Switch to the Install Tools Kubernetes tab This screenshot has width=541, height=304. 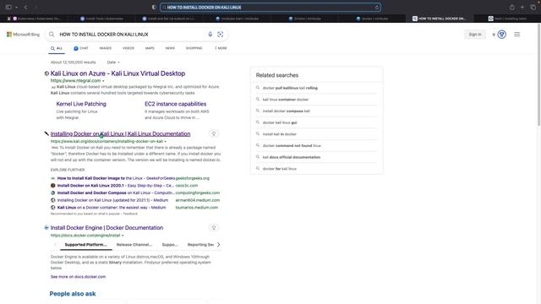tap(101, 19)
